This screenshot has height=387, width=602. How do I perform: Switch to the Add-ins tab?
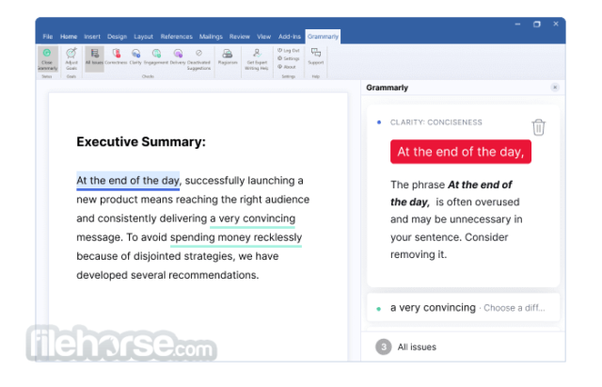[290, 37]
